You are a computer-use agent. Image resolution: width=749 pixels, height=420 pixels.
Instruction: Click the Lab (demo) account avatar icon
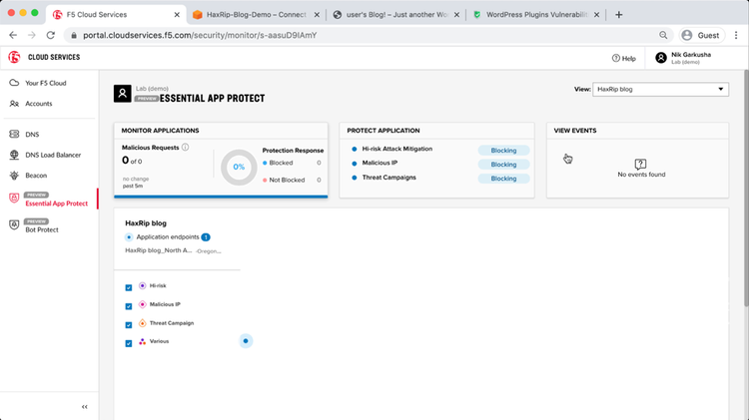122,93
